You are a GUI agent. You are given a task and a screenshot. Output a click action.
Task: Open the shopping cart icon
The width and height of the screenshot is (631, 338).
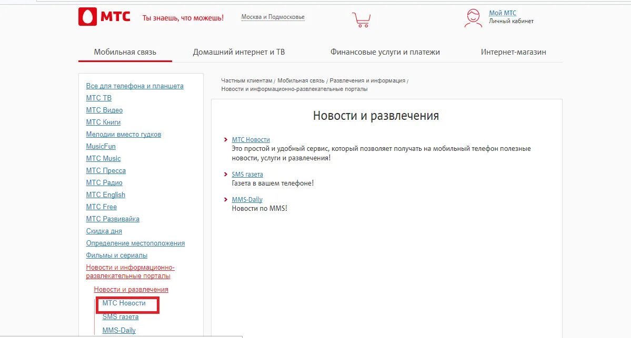pos(362,19)
